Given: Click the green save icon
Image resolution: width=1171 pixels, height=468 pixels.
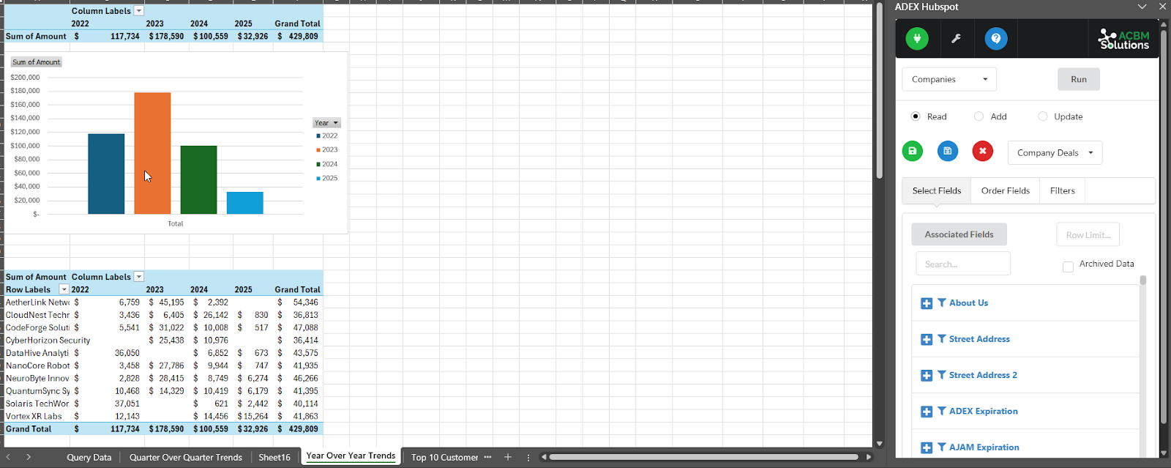Looking at the screenshot, I should [912, 152].
